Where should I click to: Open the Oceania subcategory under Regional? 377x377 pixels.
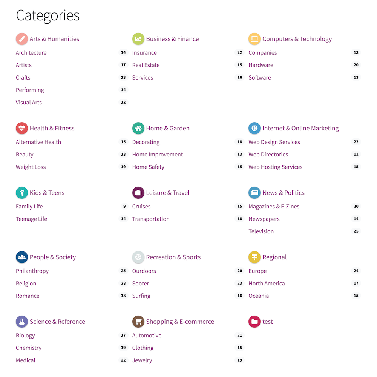click(259, 296)
